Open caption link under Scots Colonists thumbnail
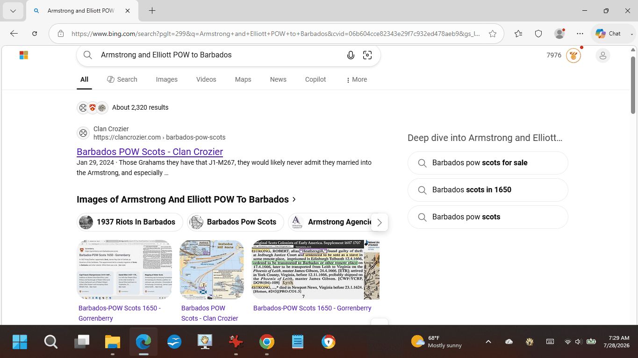Screen dimensions: 638x358 pyautogui.click(x=312, y=308)
